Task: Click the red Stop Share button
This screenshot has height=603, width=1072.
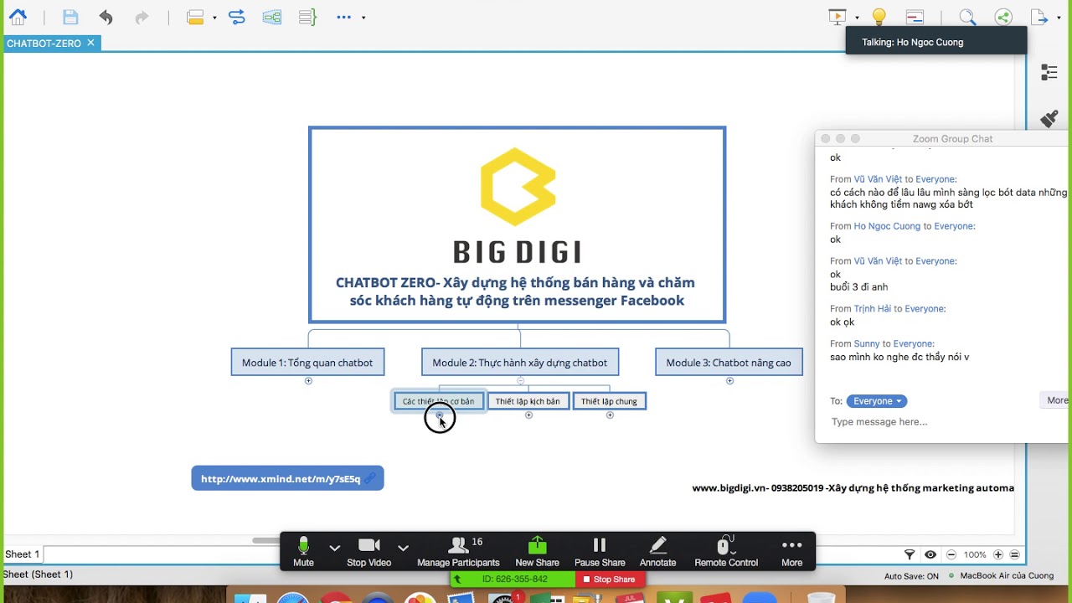Action: pos(609,580)
